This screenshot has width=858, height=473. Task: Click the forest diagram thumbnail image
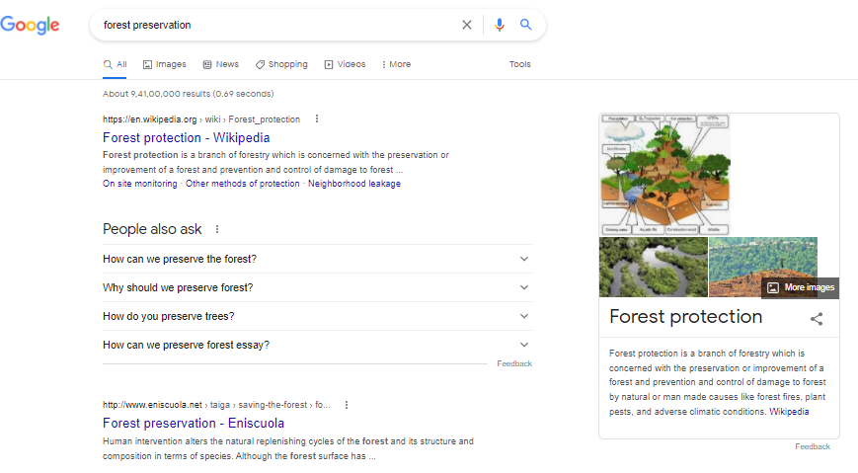(x=664, y=175)
